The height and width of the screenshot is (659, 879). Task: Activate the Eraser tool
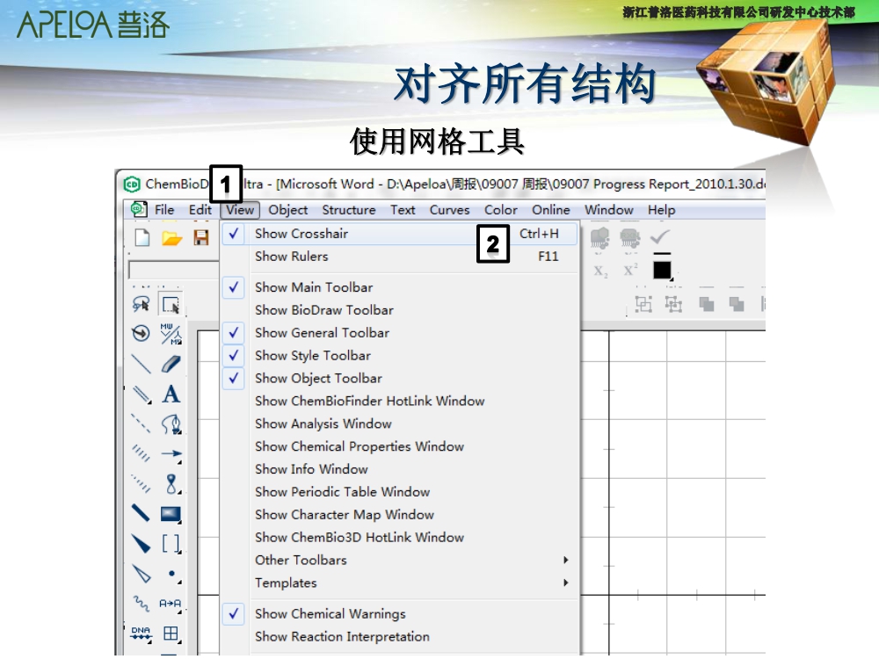click(x=171, y=364)
